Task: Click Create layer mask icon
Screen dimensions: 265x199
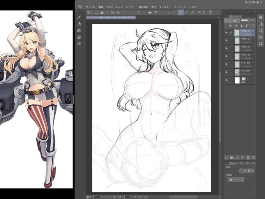Action: [248, 158]
